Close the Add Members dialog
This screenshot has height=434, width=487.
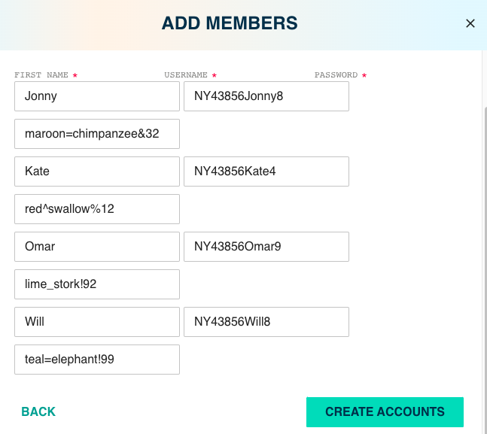tap(470, 23)
